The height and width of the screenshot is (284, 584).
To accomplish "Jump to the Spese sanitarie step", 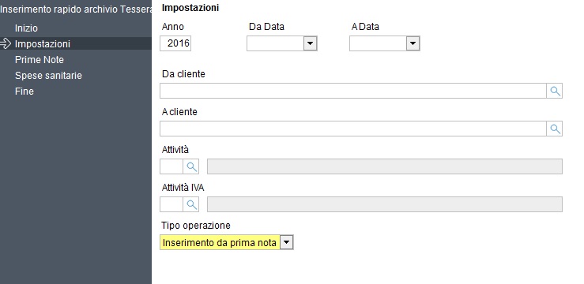I will coord(48,76).
